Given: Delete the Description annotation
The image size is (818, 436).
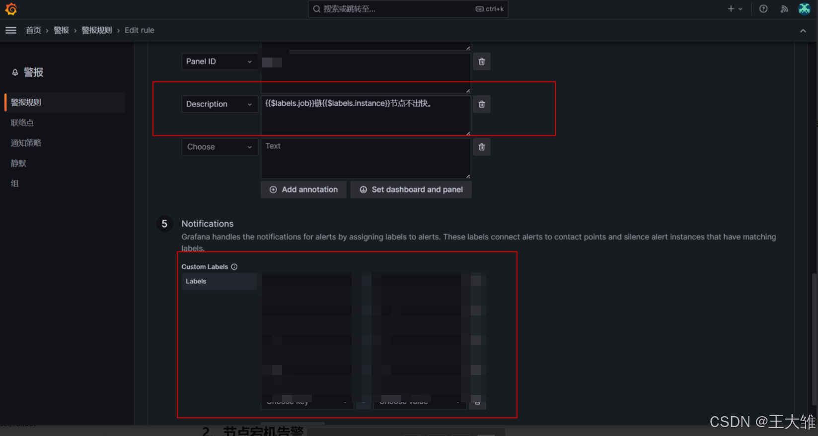Looking at the screenshot, I should tap(482, 104).
